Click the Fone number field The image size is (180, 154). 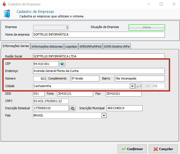point(75,94)
